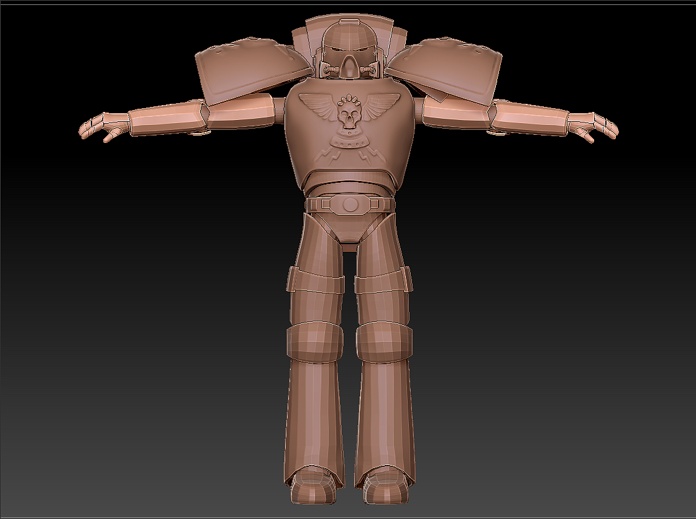The height and width of the screenshot is (519, 696).
Task: Select the boot on the screen's left side
Action: point(314,487)
